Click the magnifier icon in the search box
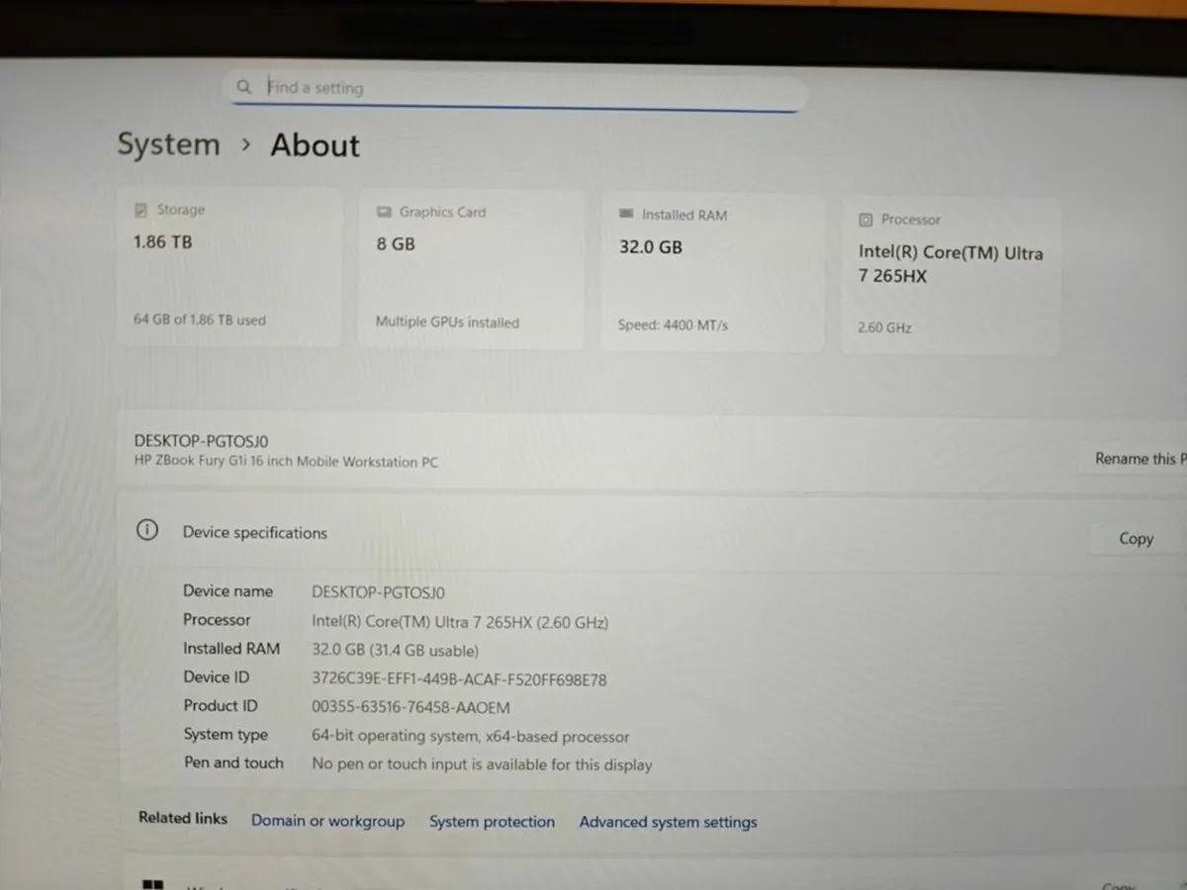 coord(244,87)
